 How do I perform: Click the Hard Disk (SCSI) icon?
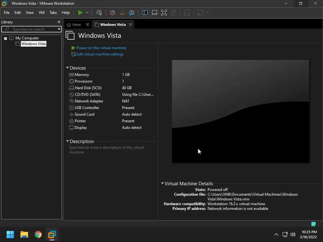pos(72,88)
